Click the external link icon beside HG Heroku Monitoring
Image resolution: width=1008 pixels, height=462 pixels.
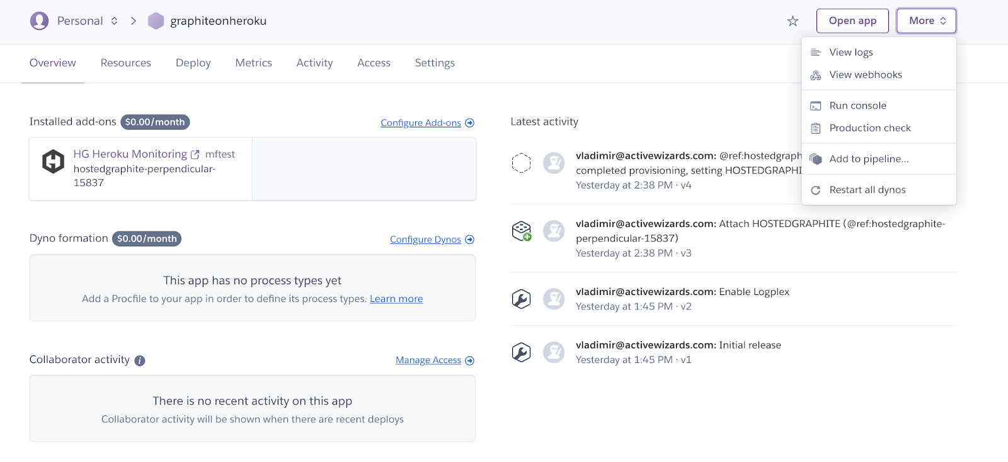(x=195, y=154)
